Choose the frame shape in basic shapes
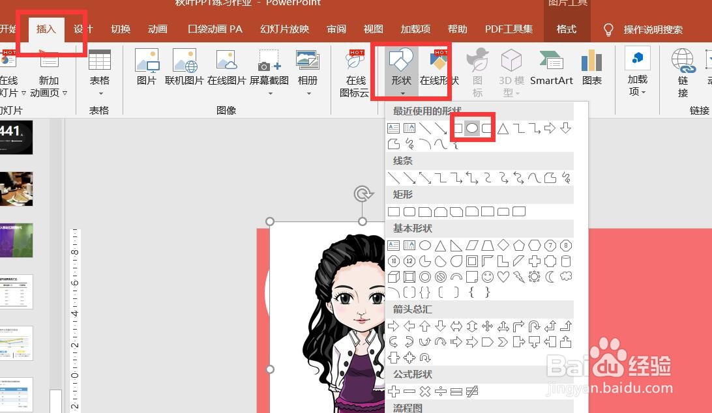Screen dimensions: 712x413 click(x=472, y=261)
